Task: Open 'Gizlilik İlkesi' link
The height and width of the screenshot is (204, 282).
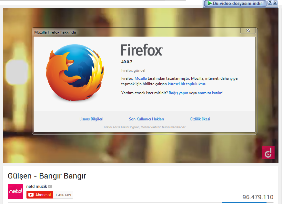Action: 200,119
